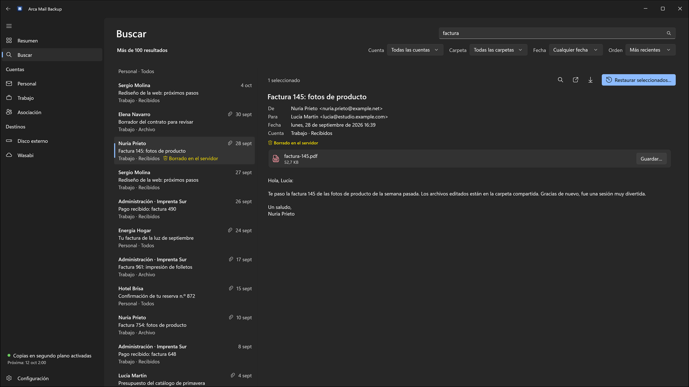Select Pago recibido: factura 648 message

tap(184, 354)
